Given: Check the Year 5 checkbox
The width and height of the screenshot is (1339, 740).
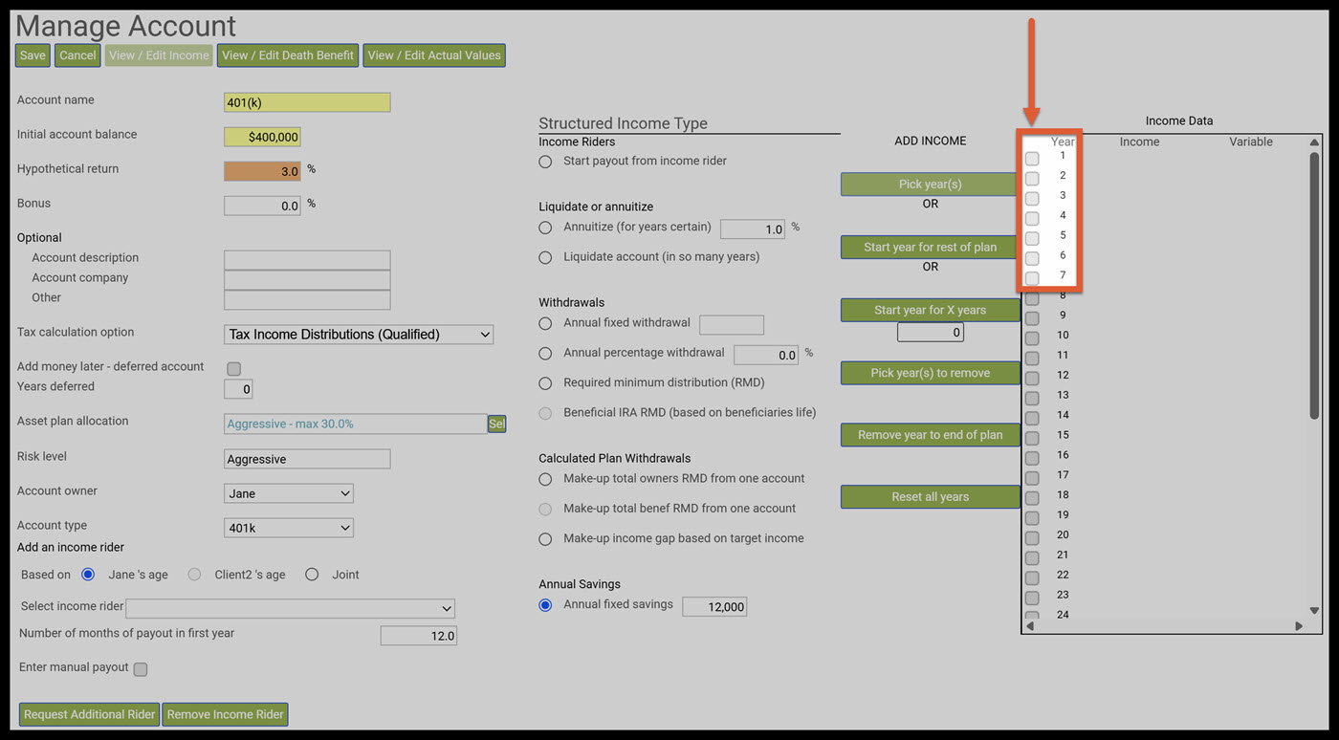Looking at the screenshot, I should (x=1032, y=238).
